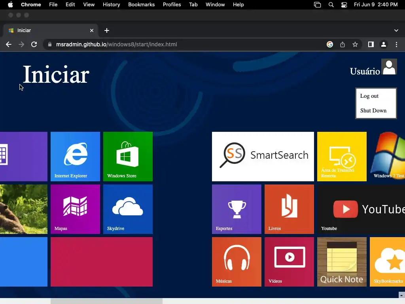
Task: Open a new tab
Action: tap(107, 30)
